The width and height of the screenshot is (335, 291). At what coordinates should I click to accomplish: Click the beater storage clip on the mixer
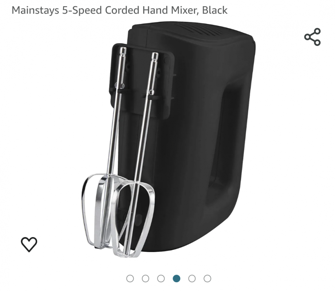tap(142, 81)
